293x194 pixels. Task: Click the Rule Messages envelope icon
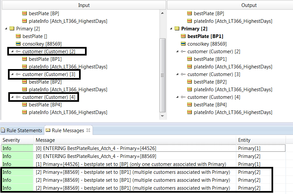(48, 130)
